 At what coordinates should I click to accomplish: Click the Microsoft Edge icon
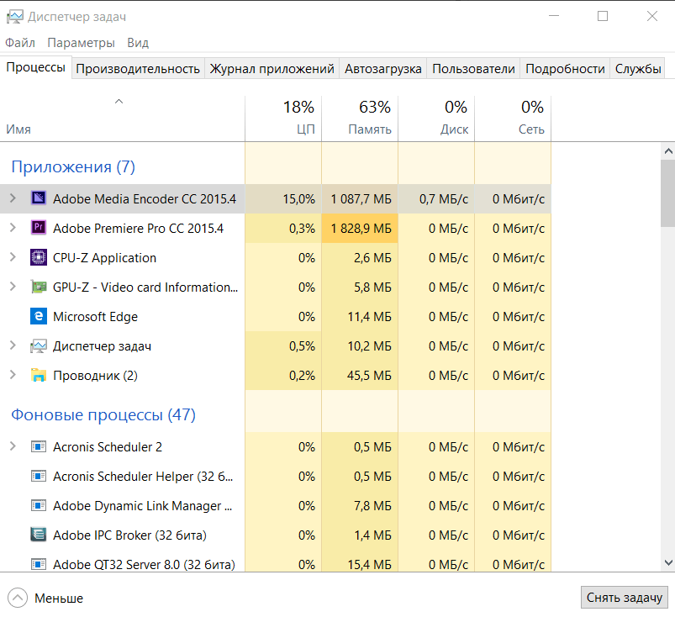point(39,316)
